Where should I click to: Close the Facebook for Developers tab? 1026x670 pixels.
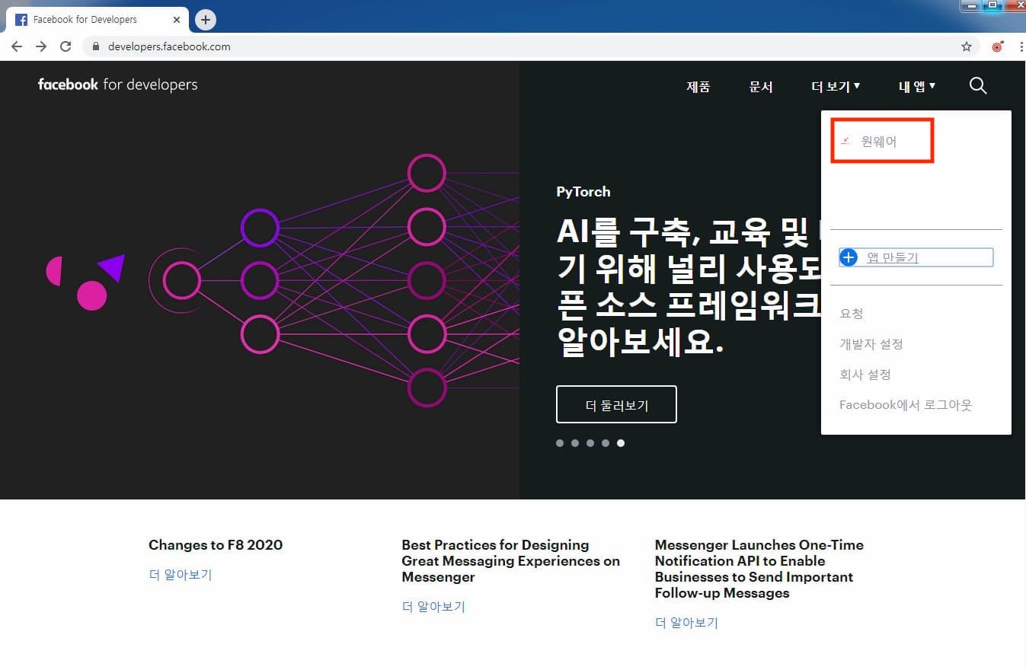point(177,20)
